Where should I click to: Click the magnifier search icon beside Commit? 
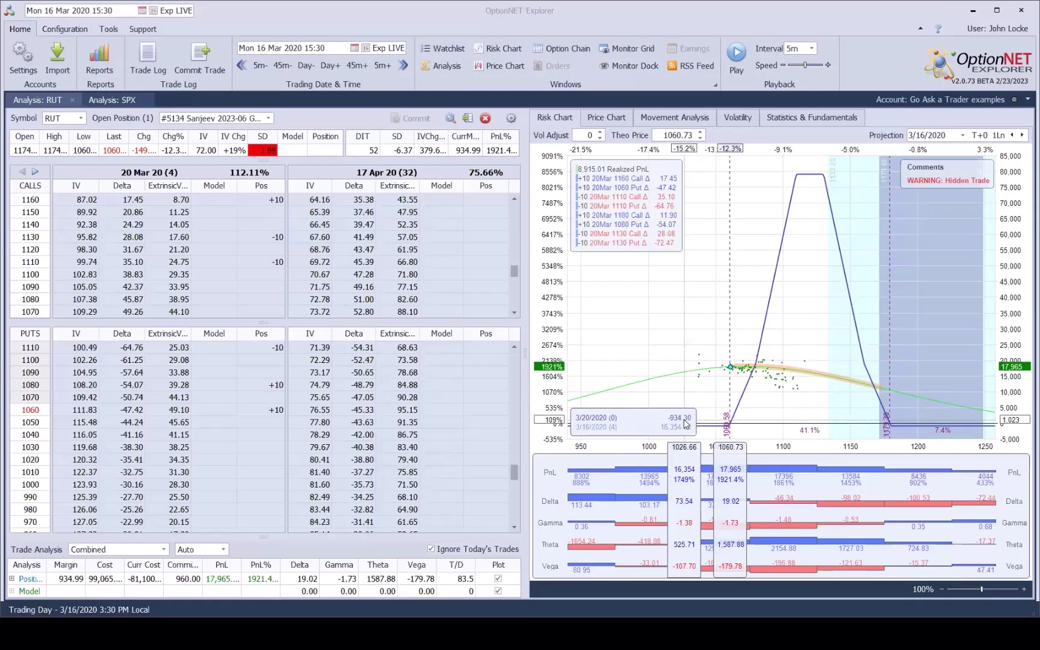(x=450, y=119)
